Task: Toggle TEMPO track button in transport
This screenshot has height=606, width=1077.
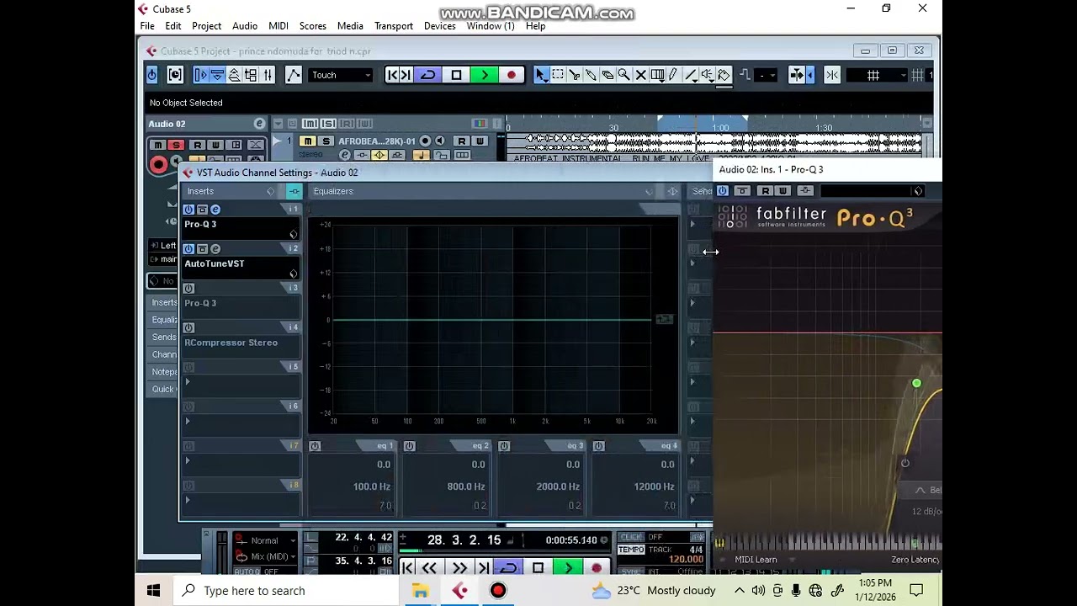Action: click(x=631, y=550)
